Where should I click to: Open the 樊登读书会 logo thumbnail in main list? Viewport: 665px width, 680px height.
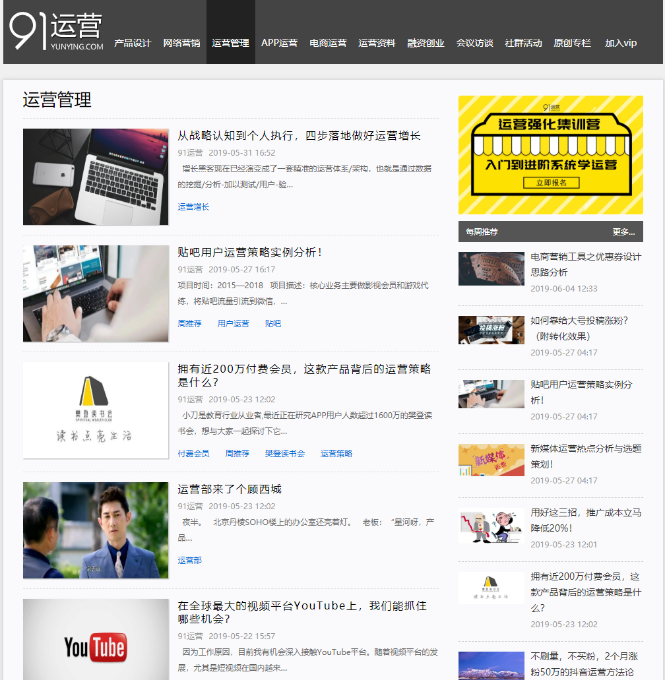tap(96, 410)
